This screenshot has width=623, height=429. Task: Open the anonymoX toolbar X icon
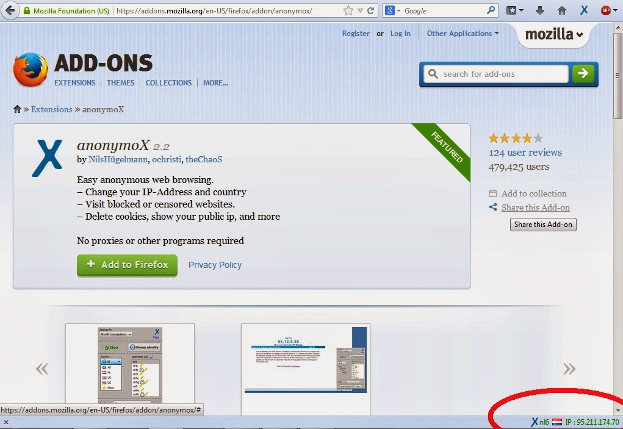(x=584, y=10)
